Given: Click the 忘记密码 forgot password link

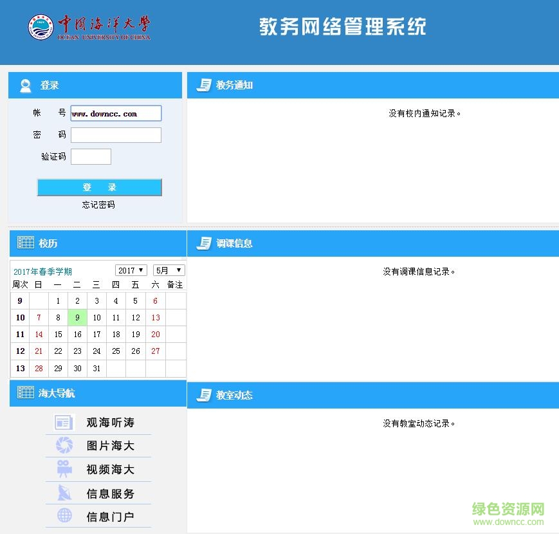Looking at the screenshot, I should (98, 205).
